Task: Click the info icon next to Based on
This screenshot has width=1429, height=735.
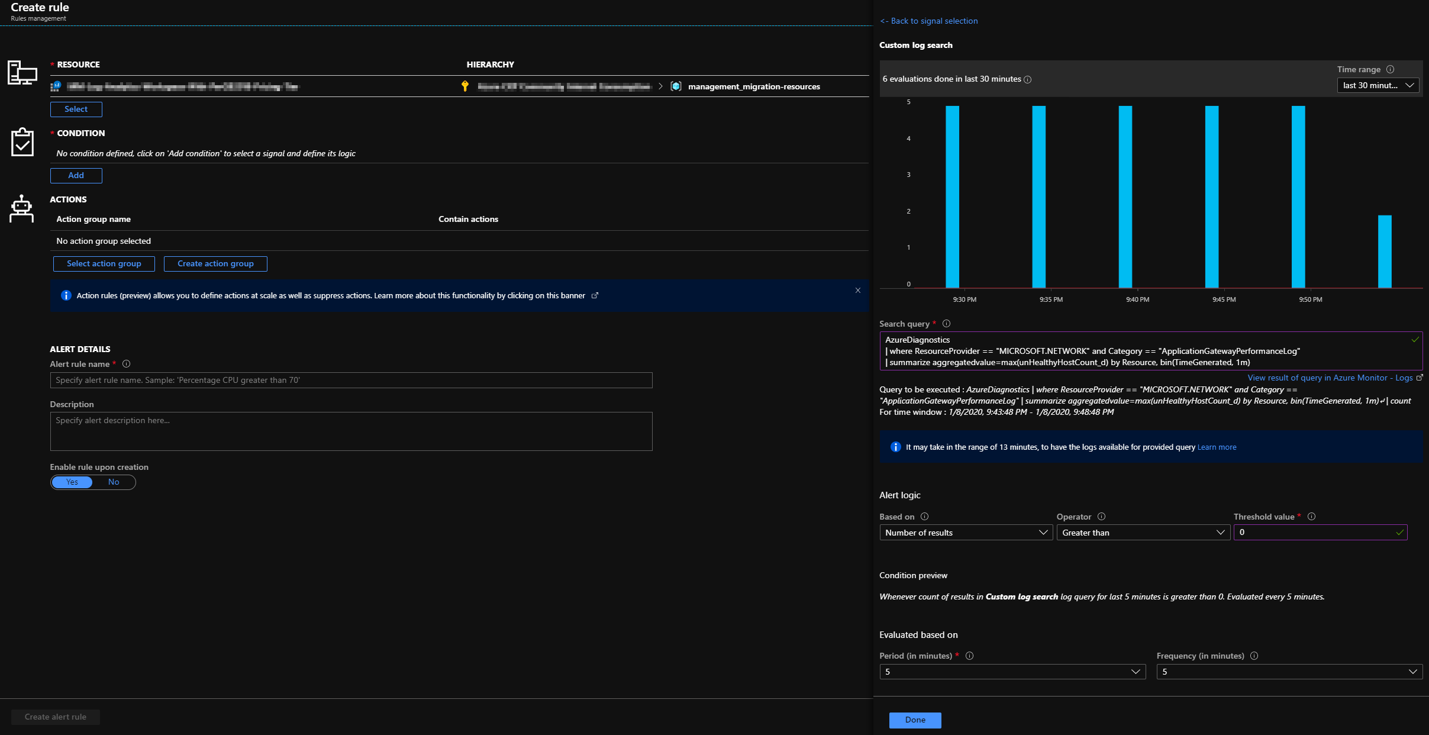Action: [924, 517]
